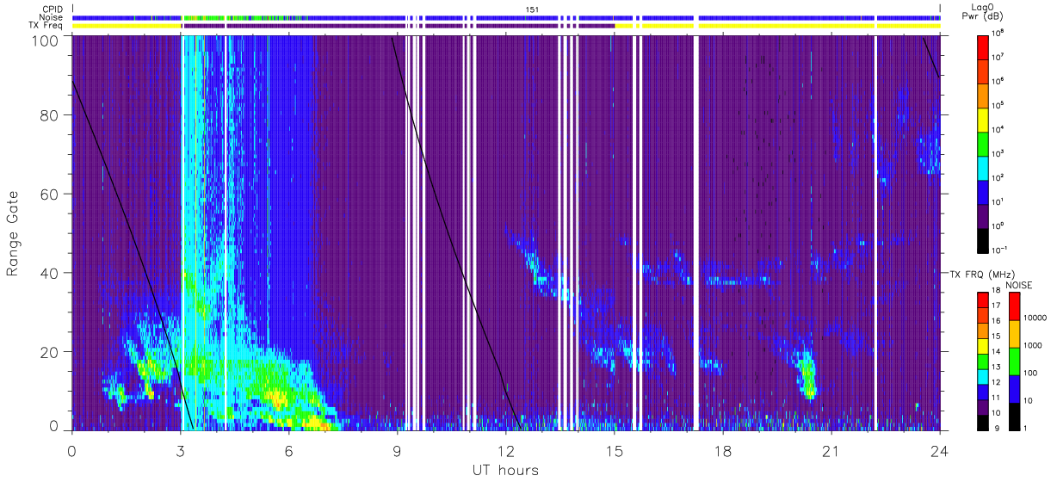Viewport: 1057px width, 488px height.
Task: Click the 'NOISE' legend title
Action: pyautogui.click(x=1019, y=284)
